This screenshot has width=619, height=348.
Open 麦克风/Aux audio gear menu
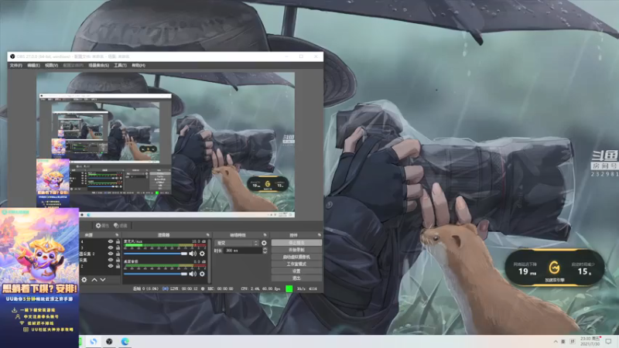[x=202, y=254]
